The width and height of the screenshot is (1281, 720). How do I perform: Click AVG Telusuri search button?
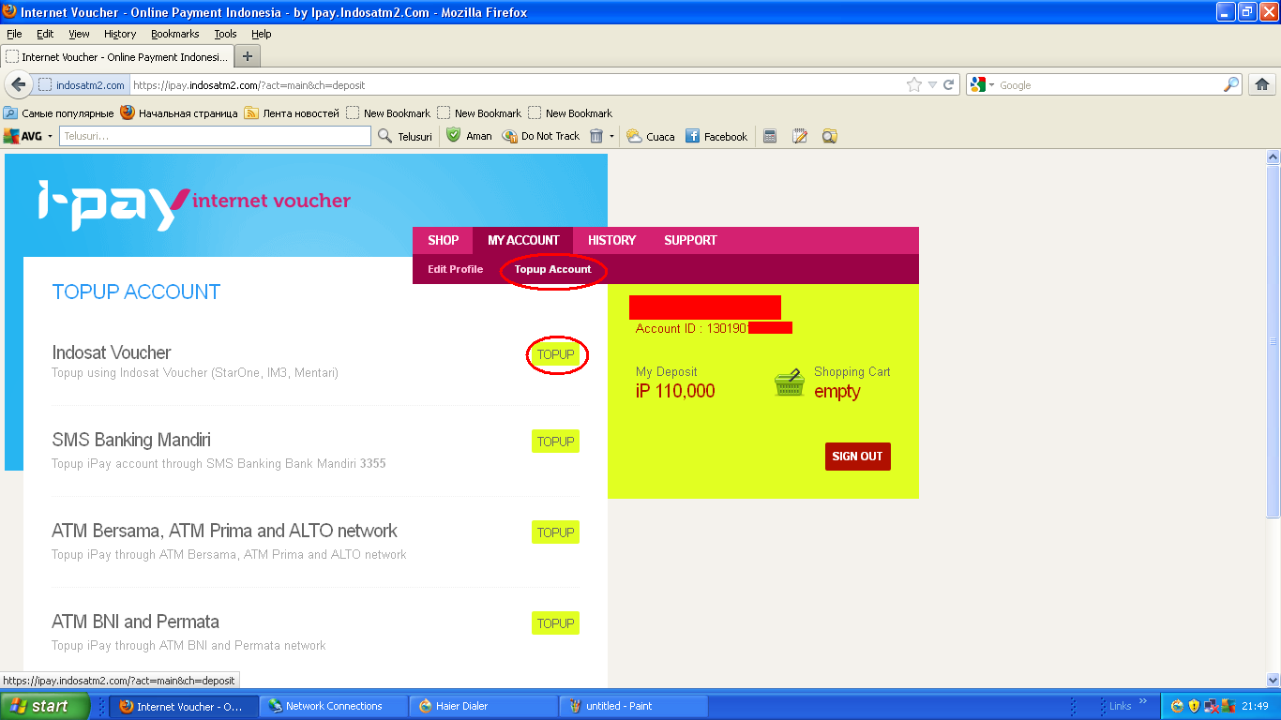tap(405, 136)
